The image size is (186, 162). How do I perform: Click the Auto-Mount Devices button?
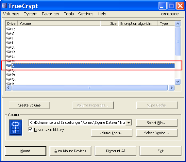coord(70,151)
